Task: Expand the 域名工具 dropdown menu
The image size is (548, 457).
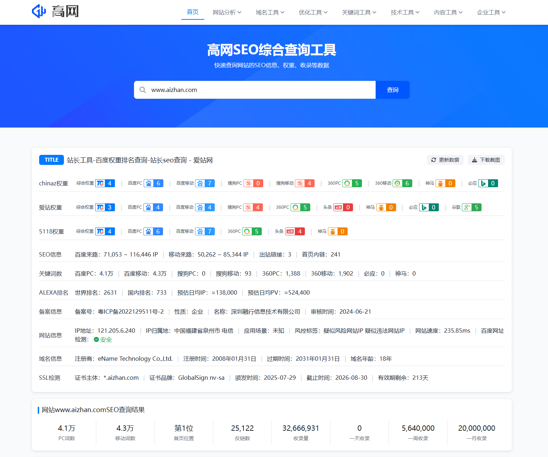Action: tap(270, 13)
